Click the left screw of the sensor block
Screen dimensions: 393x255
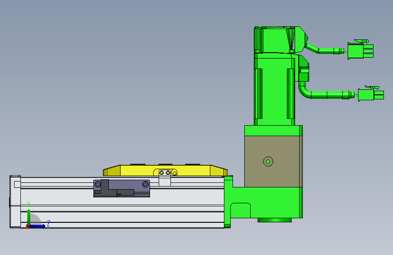[x=98, y=185]
